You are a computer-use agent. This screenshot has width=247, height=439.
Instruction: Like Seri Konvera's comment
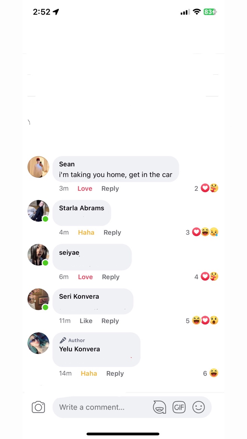coord(86,321)
